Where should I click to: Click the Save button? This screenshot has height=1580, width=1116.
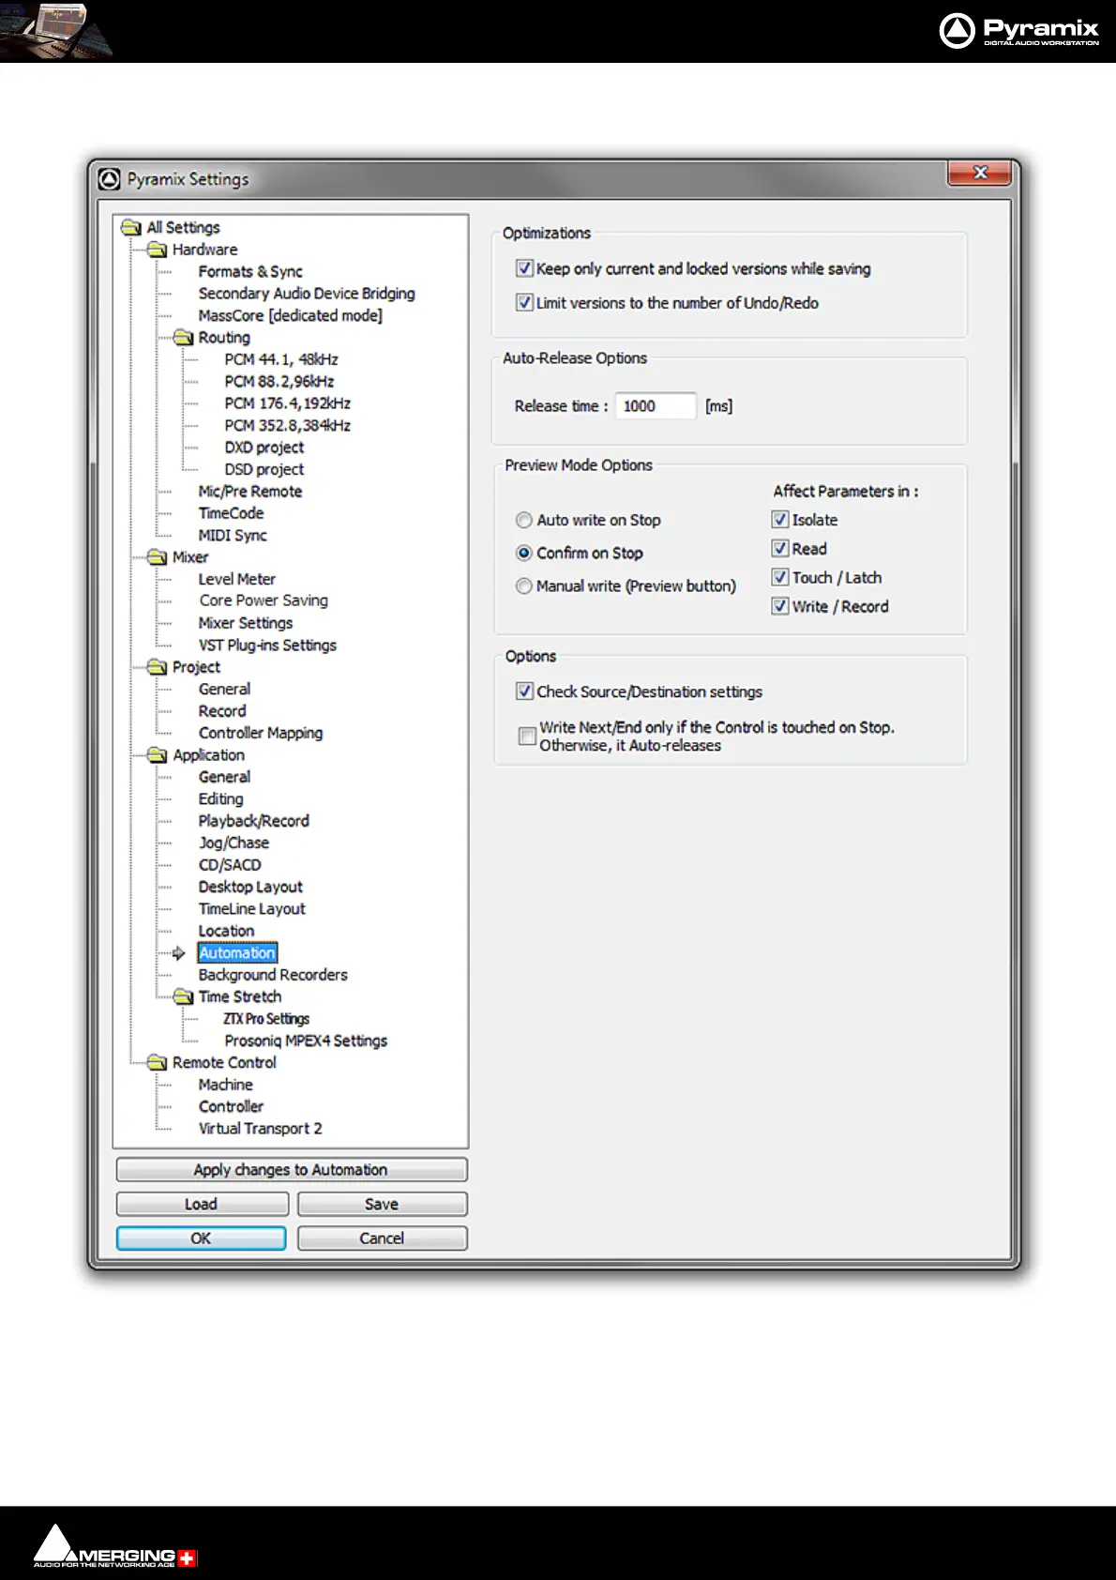(x=382, y=1204)
